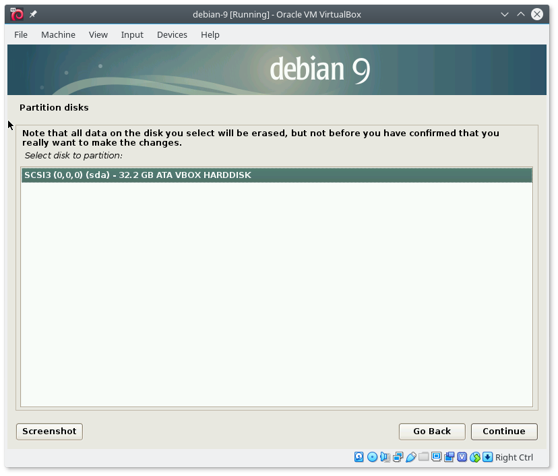The image size is (558, 476).
Task: Open the Input menu
Action: click(132, 34)
